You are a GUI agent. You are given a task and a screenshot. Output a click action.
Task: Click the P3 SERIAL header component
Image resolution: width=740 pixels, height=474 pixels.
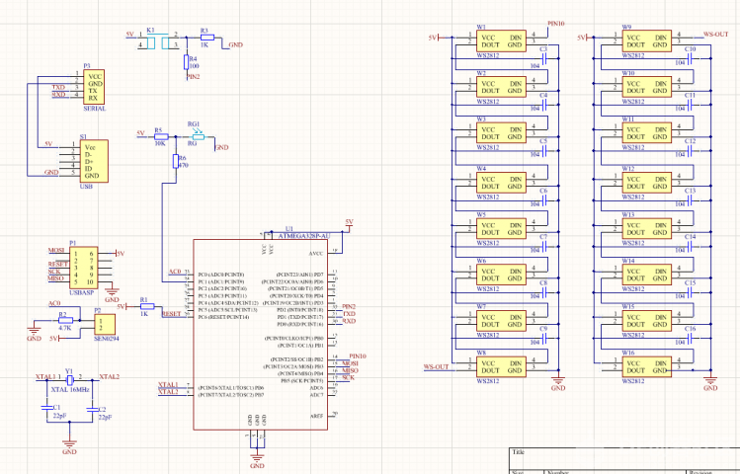[x=94, y=87]
